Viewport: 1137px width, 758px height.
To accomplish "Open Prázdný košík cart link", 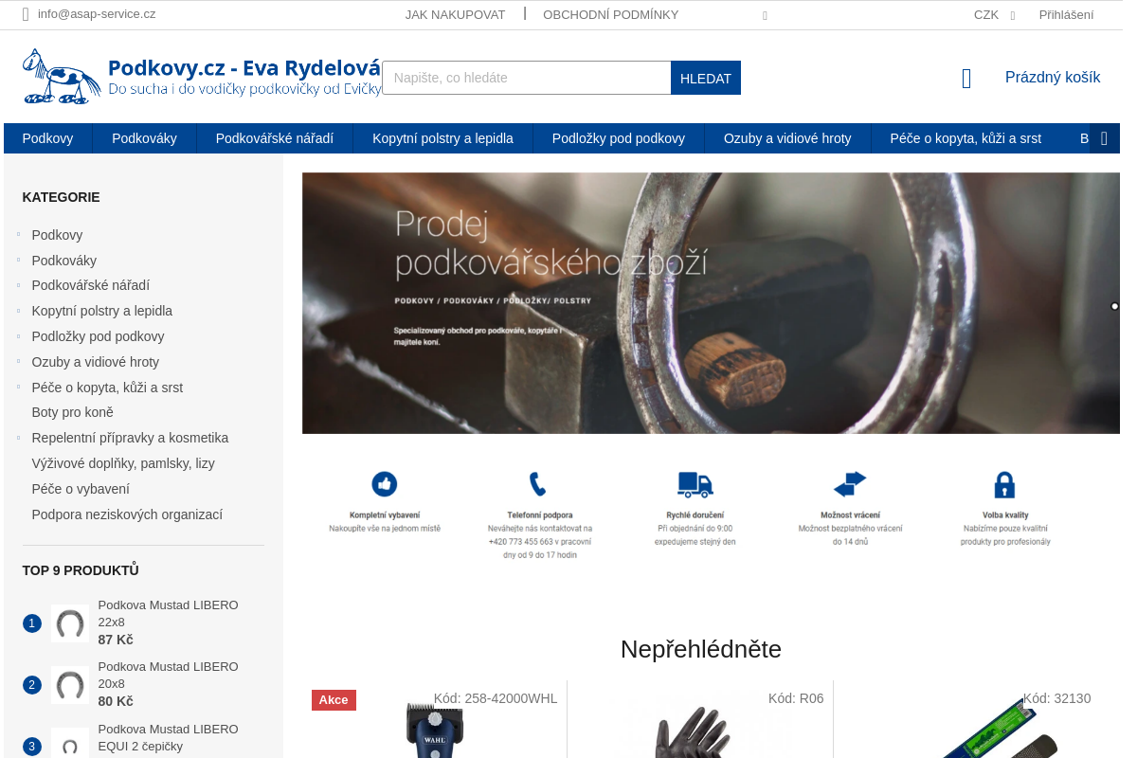I will click(x=1053, y=78).
